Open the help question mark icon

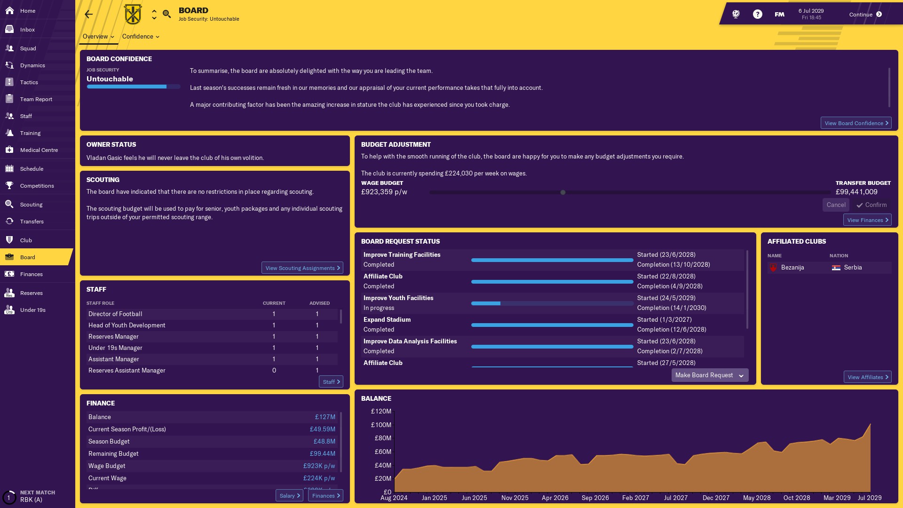click(x=757, y=14)
